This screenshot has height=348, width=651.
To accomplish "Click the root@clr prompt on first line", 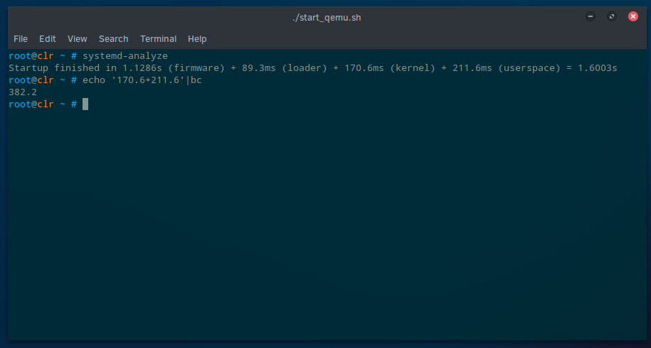I will [31, 56].
